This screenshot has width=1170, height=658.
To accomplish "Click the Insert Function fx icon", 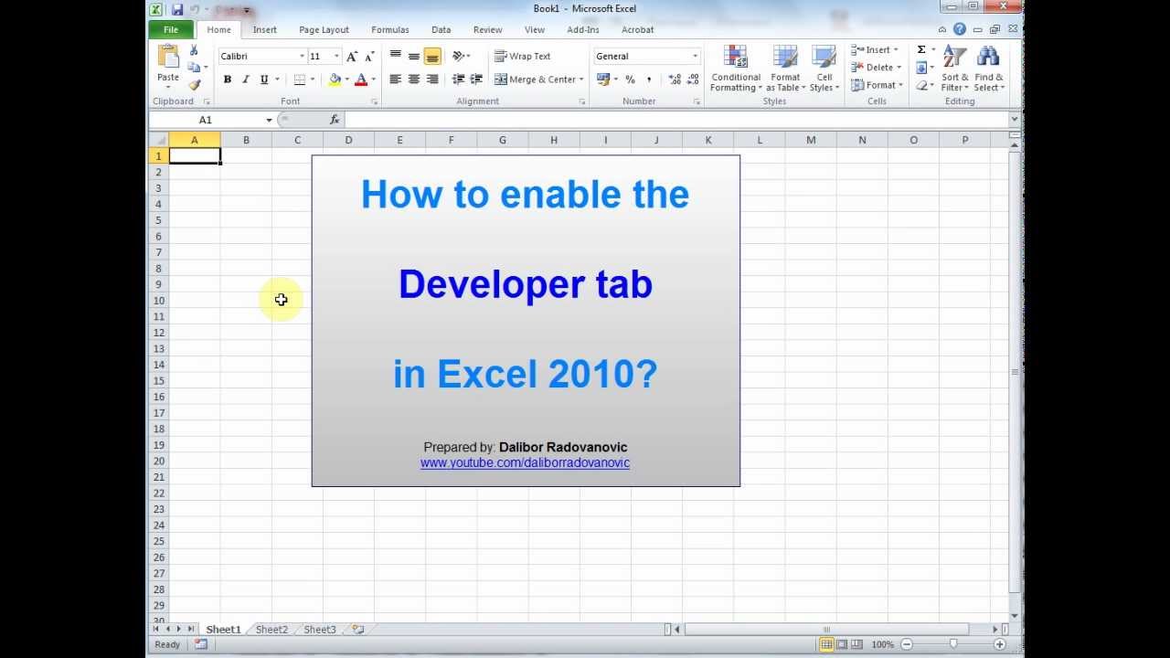I will point(335,120).
